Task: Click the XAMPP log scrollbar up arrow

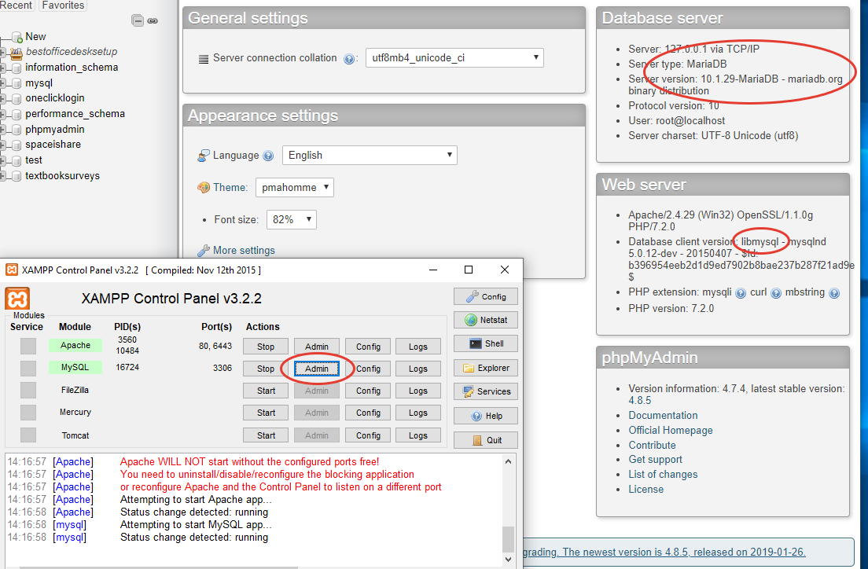Action: coord(508,461)
